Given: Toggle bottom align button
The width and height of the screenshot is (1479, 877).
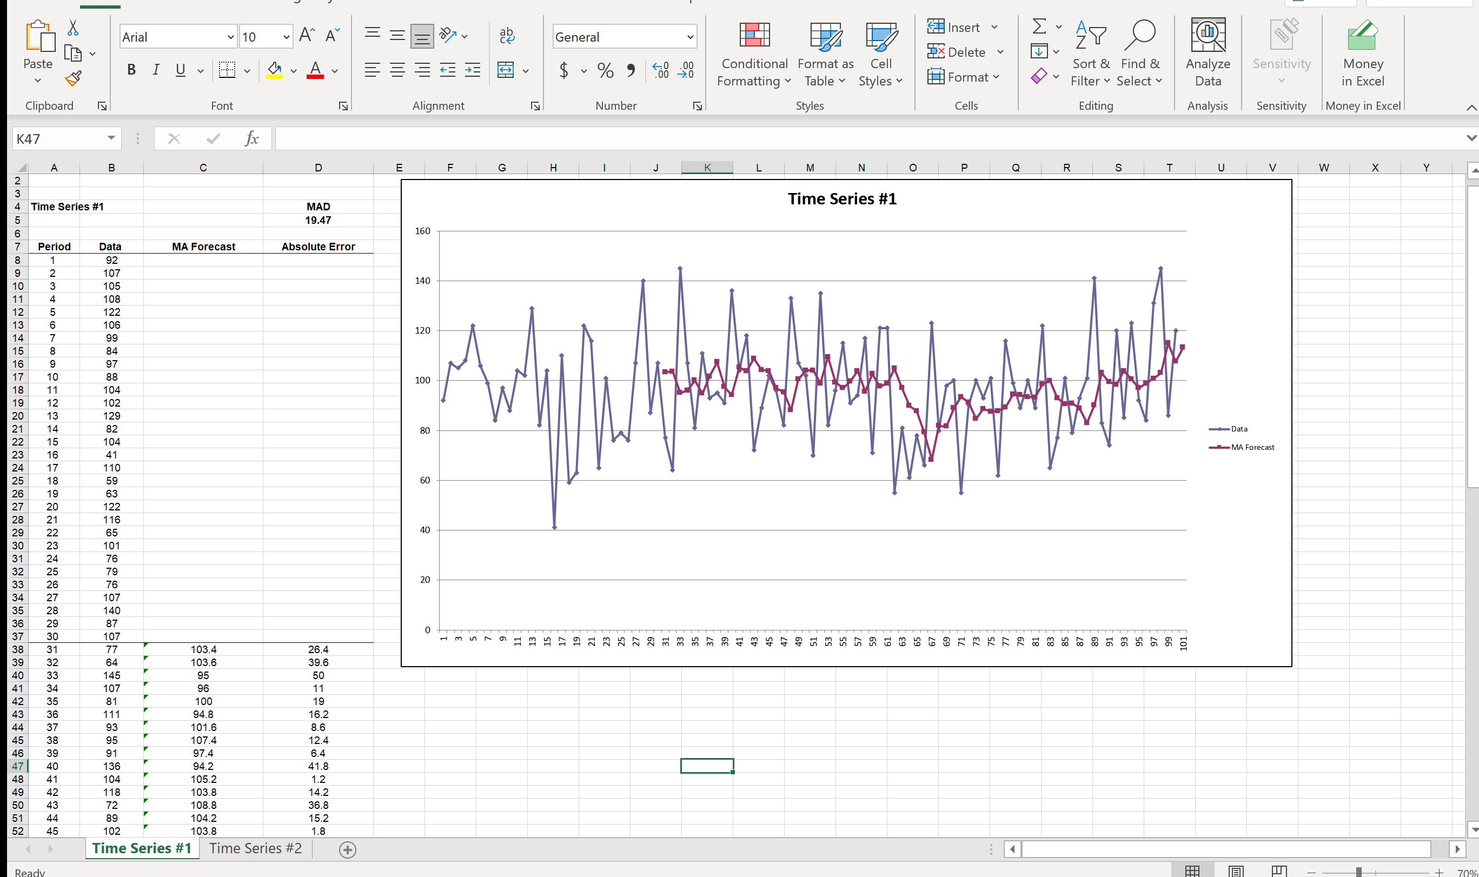Looking at the screenshot, I should pyautogui.click(x=422, y=37).
